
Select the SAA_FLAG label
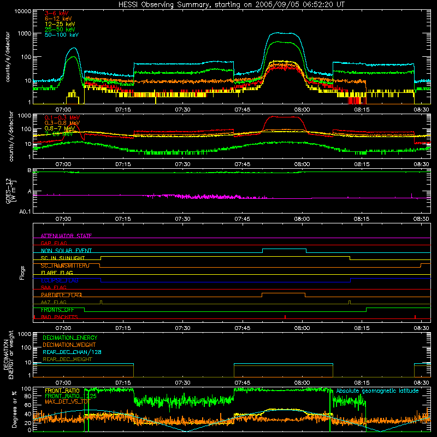click(x=54, y=287)
